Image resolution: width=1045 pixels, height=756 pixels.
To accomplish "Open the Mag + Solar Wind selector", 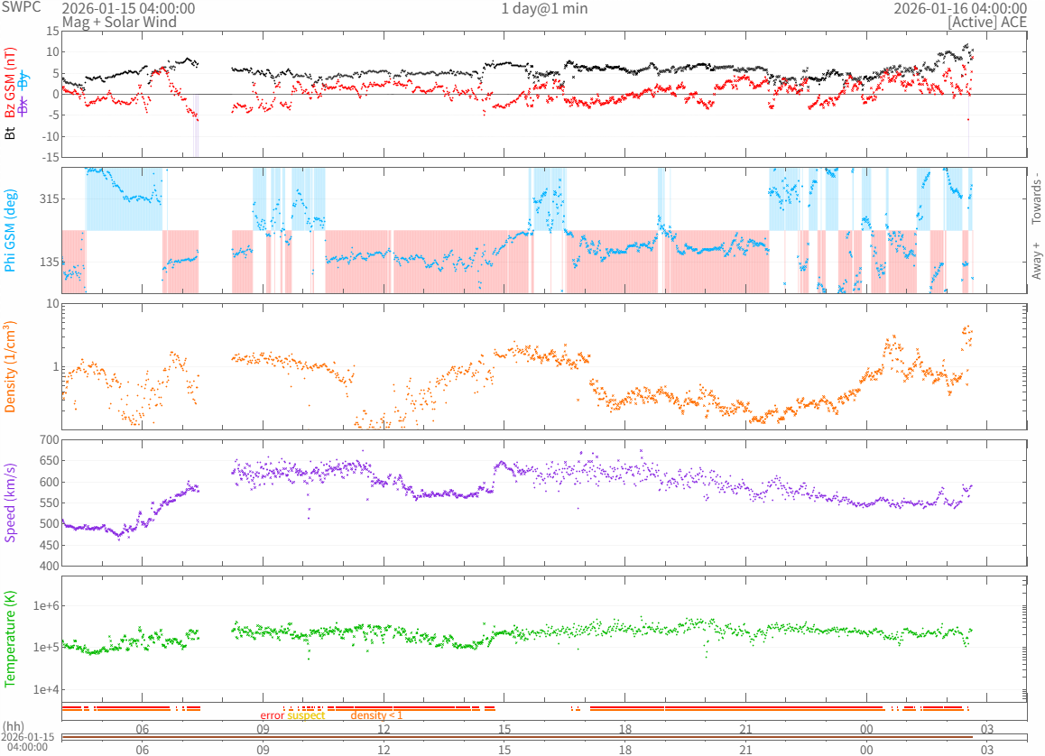I will pos(119,22).
